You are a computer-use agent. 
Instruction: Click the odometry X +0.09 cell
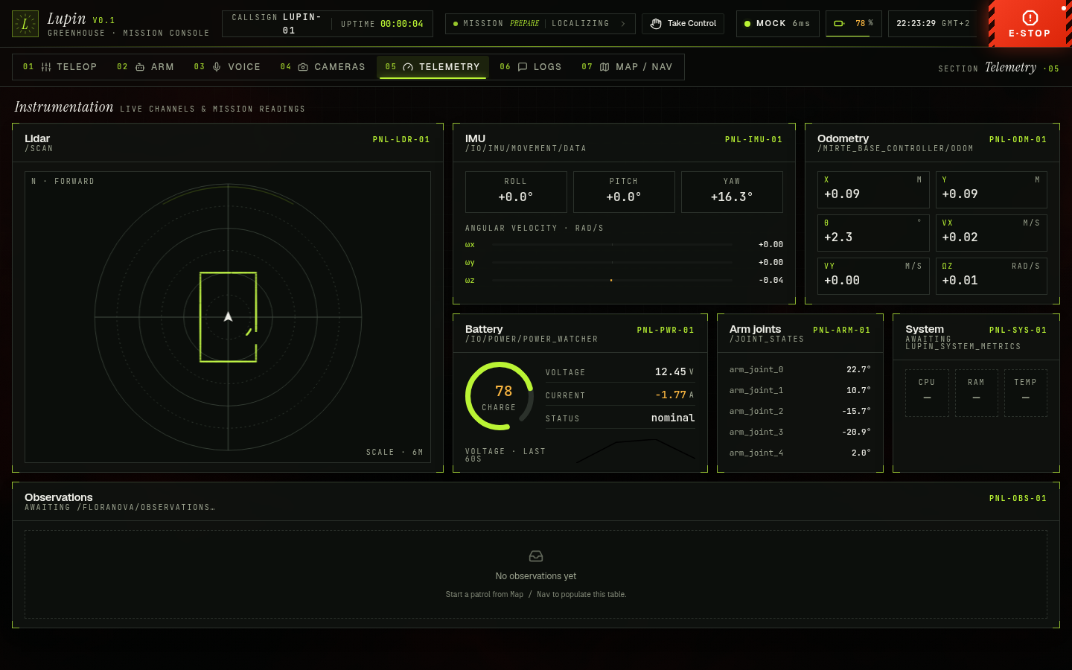click(873, 190)
